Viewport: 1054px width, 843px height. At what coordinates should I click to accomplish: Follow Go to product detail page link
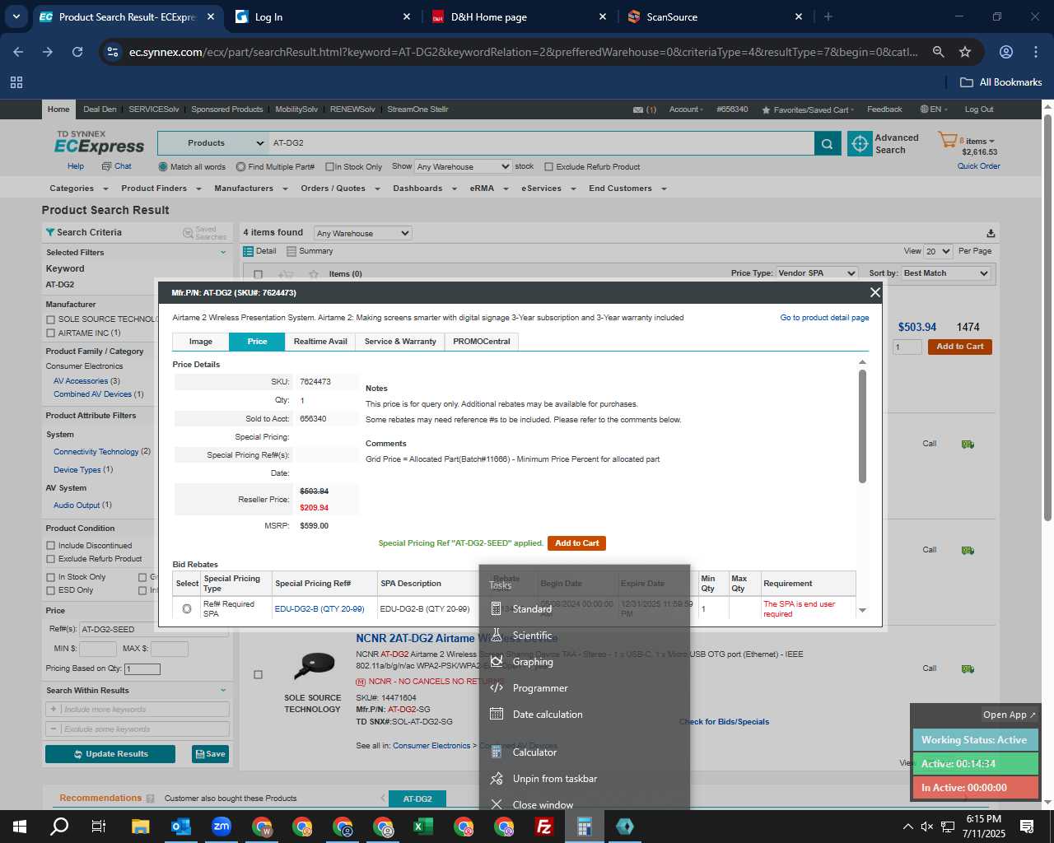point(824,318)
